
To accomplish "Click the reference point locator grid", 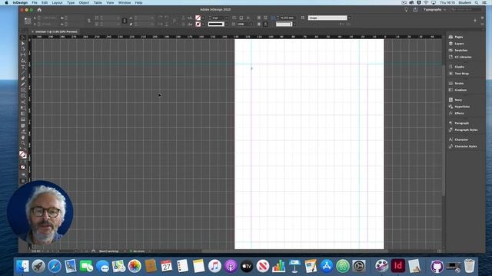I will 28,21.
